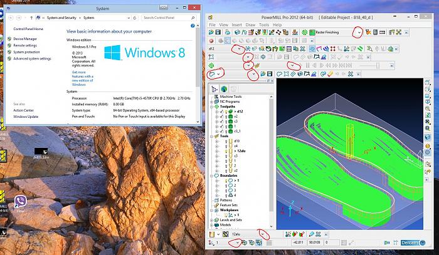
Task: Toggle lightbulb visibility of boundary 4
Action: (226, 195)
